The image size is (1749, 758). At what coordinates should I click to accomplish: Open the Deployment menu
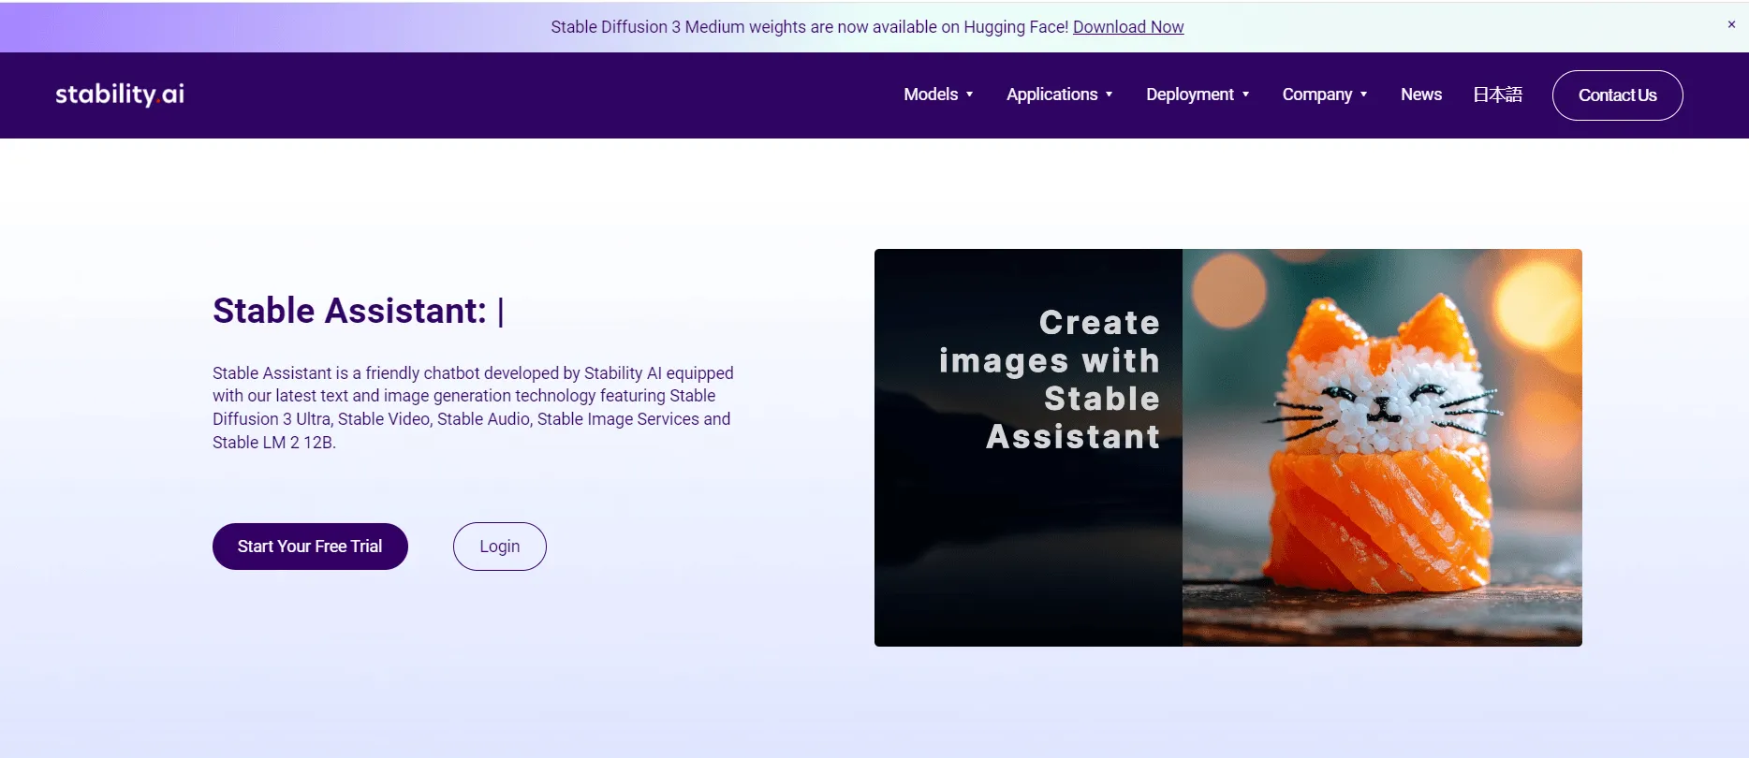click(x=1189, y=95)
